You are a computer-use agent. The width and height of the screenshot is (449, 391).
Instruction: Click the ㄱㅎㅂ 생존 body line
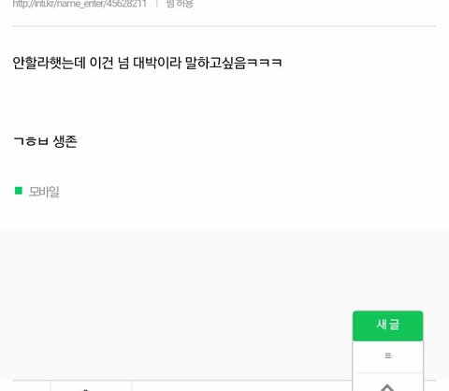point(45,141)
